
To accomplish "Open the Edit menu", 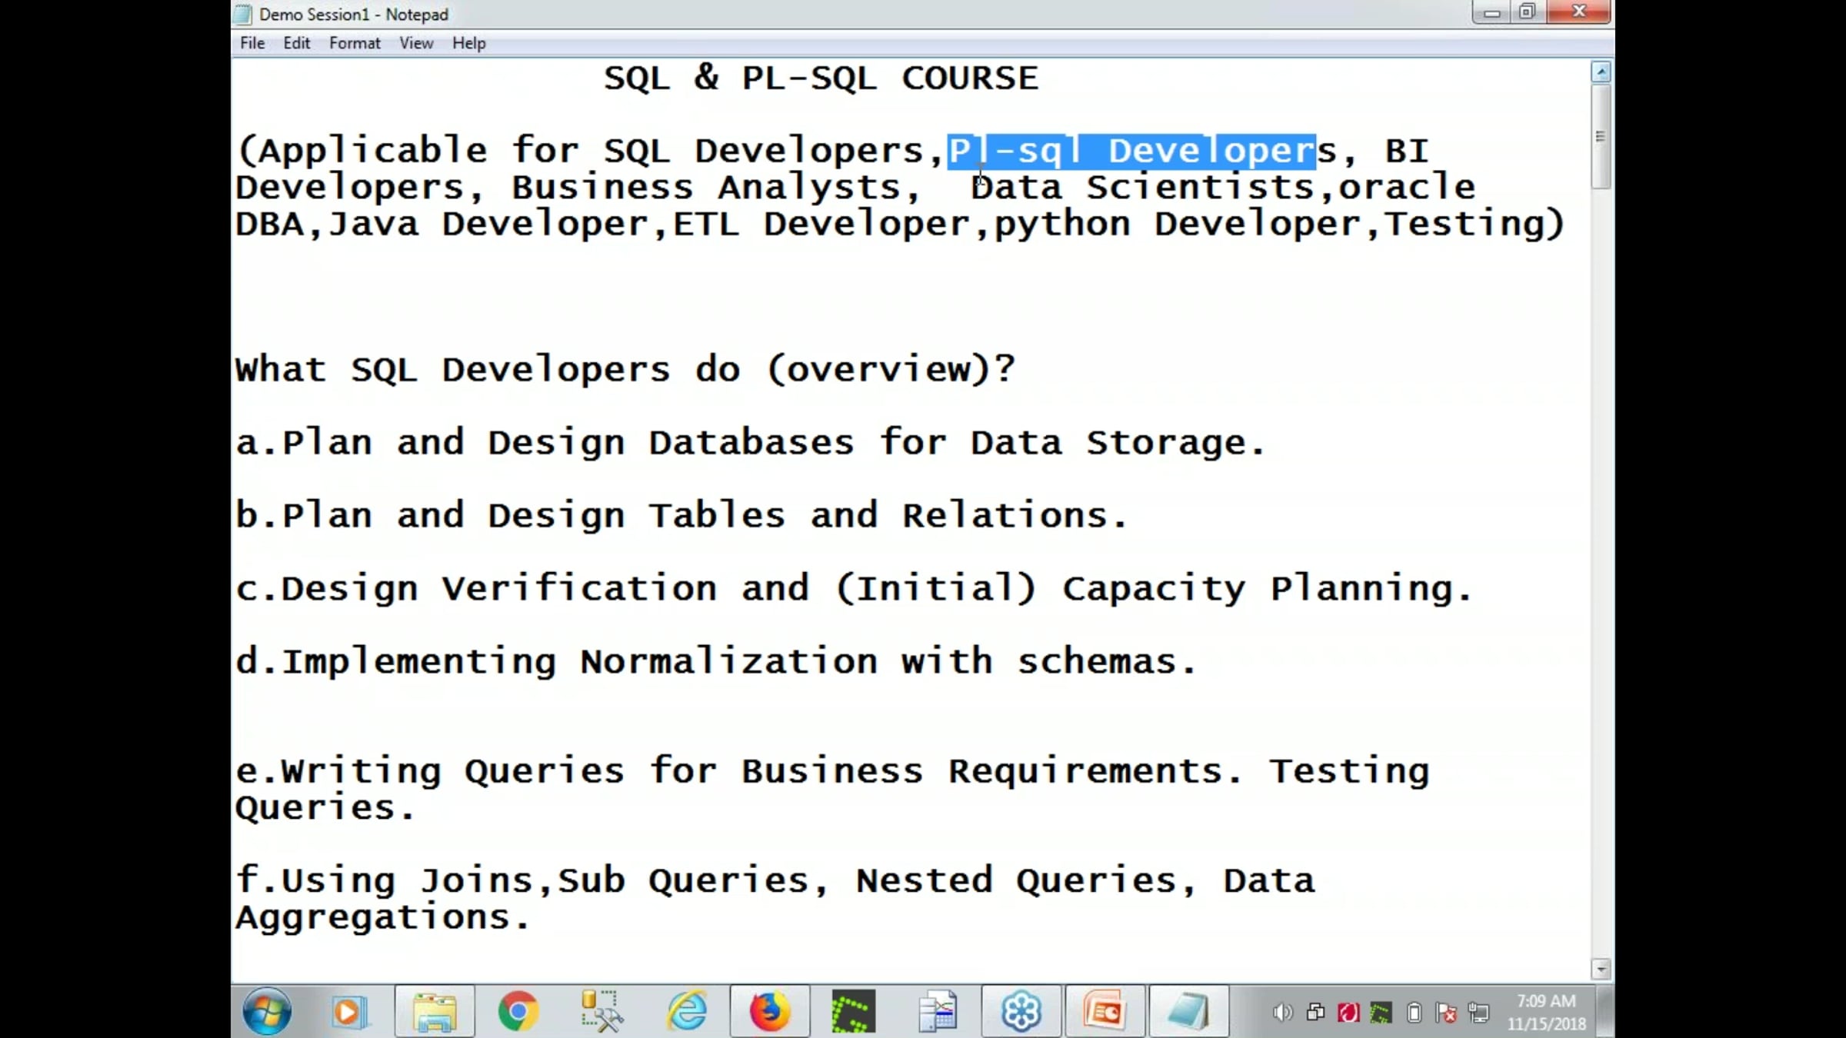I will point(296,43).
